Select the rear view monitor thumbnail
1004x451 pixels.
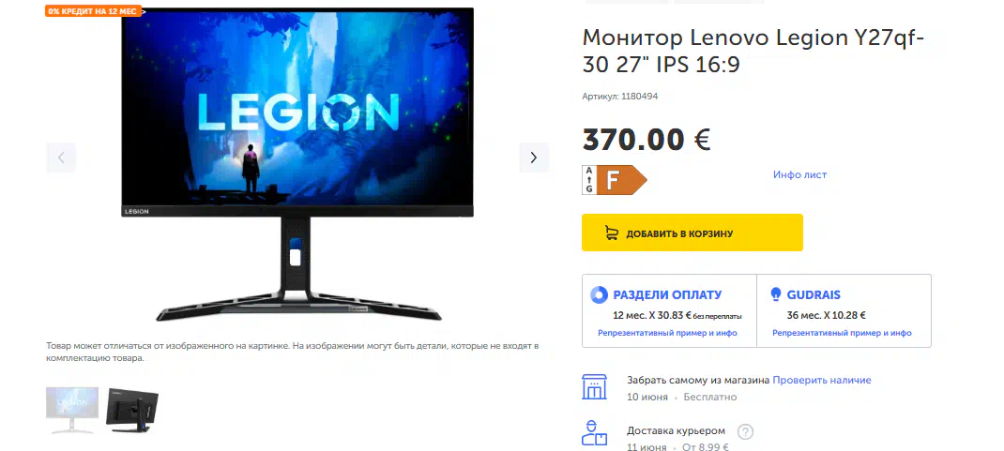pos(132,410)
